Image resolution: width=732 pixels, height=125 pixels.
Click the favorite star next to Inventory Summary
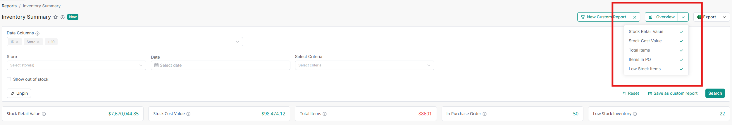pos(56,17)
